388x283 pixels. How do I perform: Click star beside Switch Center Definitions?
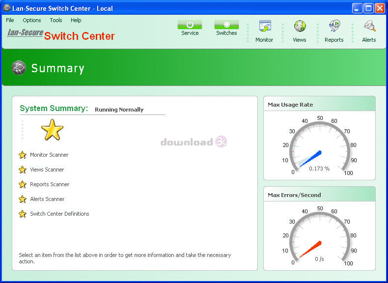pyautogui.click(x=23, y=214)
